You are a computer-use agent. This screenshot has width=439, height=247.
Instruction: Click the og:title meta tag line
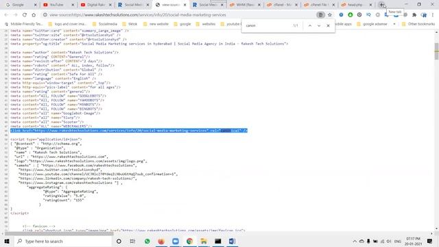(150, 44)
